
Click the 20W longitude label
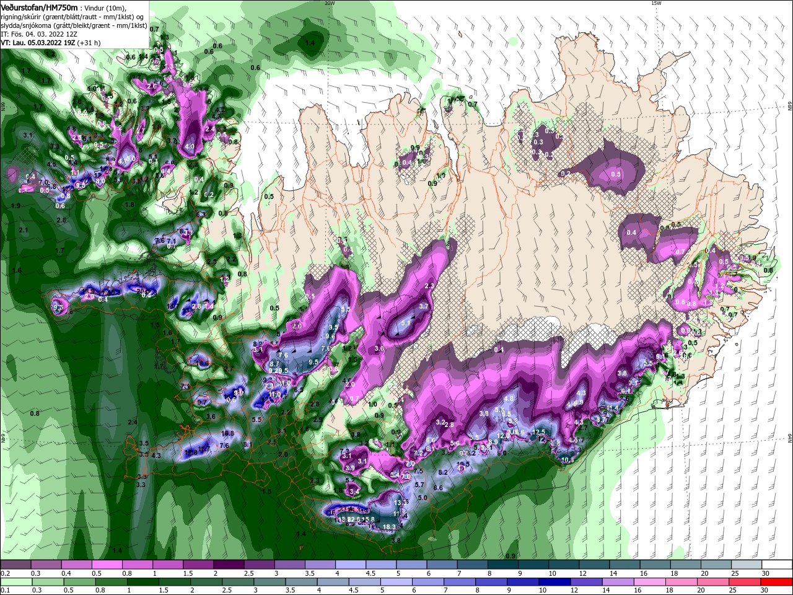point(330,3)
